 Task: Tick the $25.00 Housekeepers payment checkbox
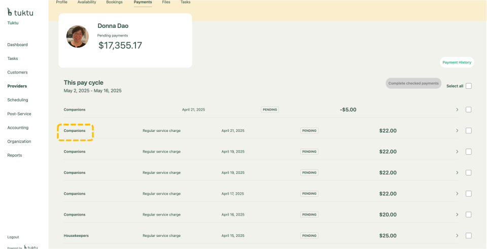pos(468,235)
